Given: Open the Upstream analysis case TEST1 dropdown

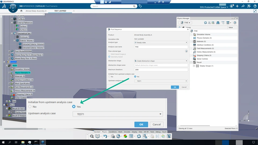Looking at the screenshot, I should point(161,81).
